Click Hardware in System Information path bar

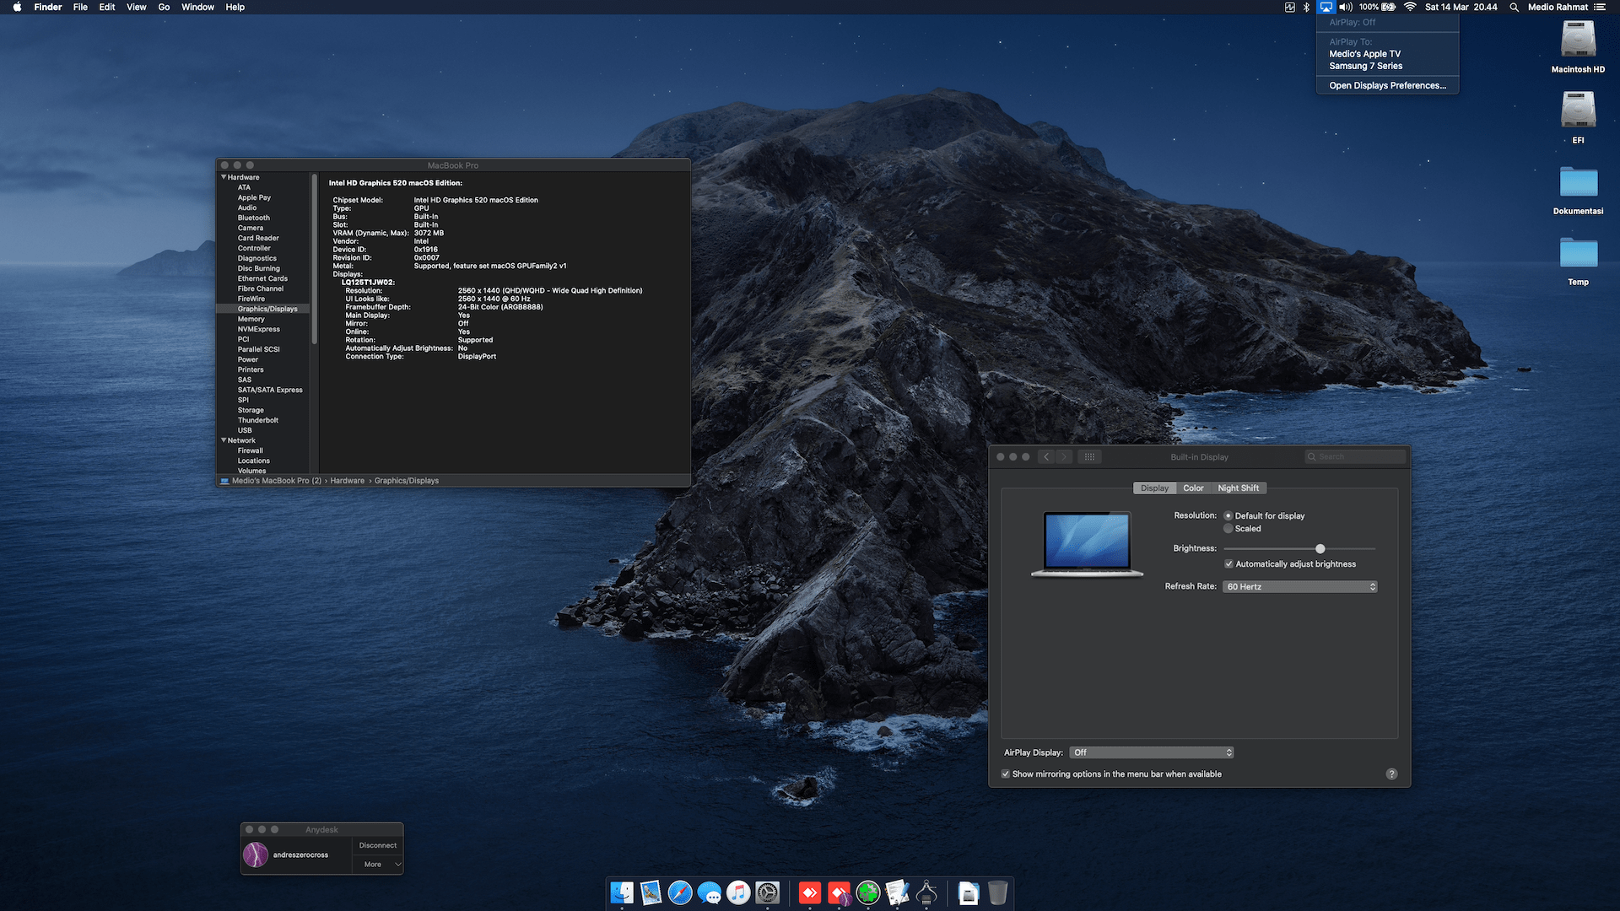[x=347, y=481]
